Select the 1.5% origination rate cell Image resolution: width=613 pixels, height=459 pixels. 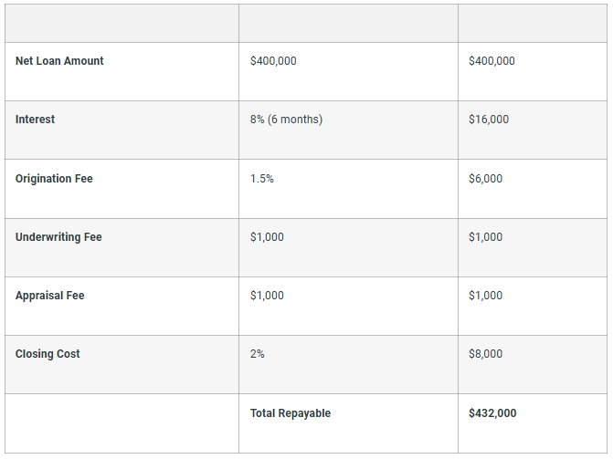click(x=262, y=179)
